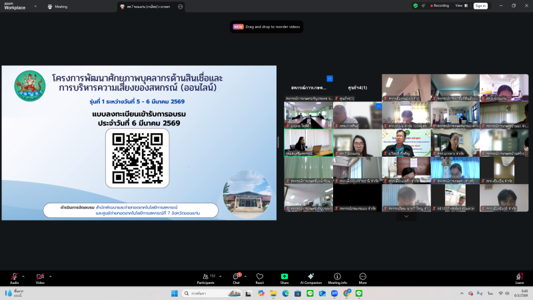533x300 pixels.
Task: Show Meeting info
Action: point(337,277)
